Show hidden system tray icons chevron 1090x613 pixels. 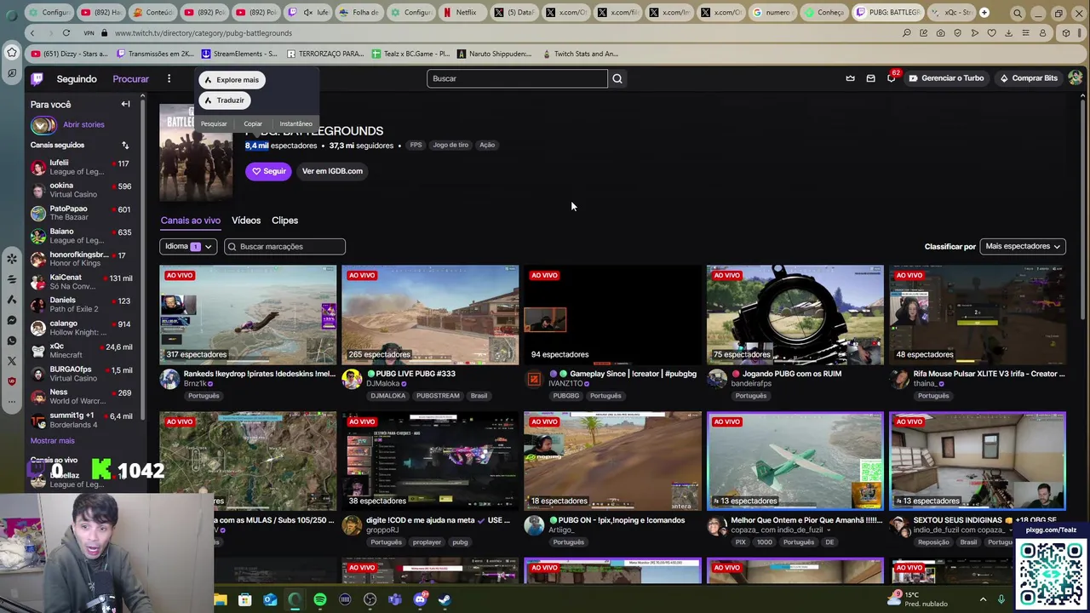tap(983, 599)
